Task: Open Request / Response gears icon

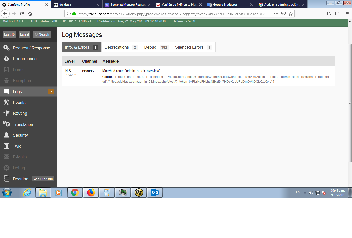Action: 6,48
